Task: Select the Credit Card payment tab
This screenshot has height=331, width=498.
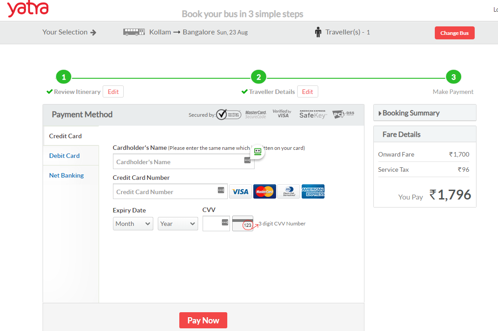Action: pyautogui.click(x=71, y=136)
